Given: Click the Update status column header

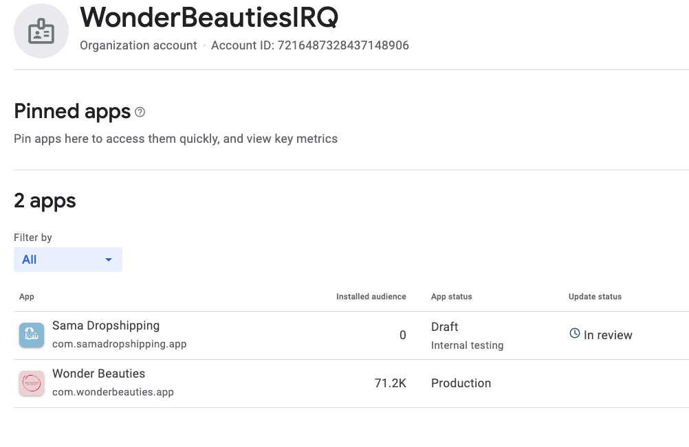Looking at the screenshot, I should (595, 297).
